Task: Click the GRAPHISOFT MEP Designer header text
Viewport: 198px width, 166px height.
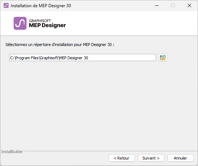Action: pos(47,23)
